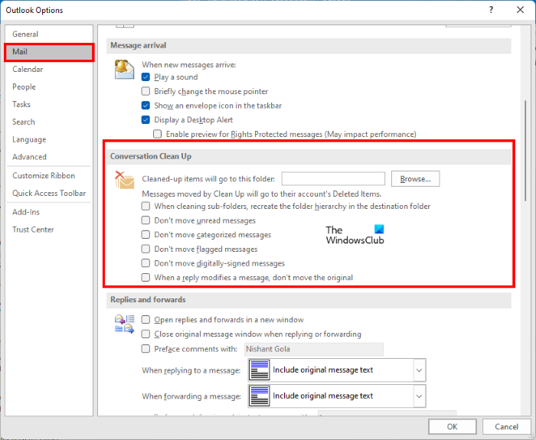Toggle Preface comments with checkbox
This screenshot has height=440, width=536.
(x=145, y=349)
